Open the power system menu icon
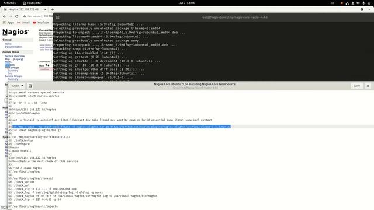Image resolution: width=374 pixels, height=210 pixels. coord(369,3)
